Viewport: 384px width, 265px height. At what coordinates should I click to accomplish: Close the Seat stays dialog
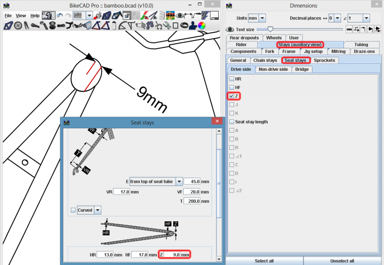217,121
